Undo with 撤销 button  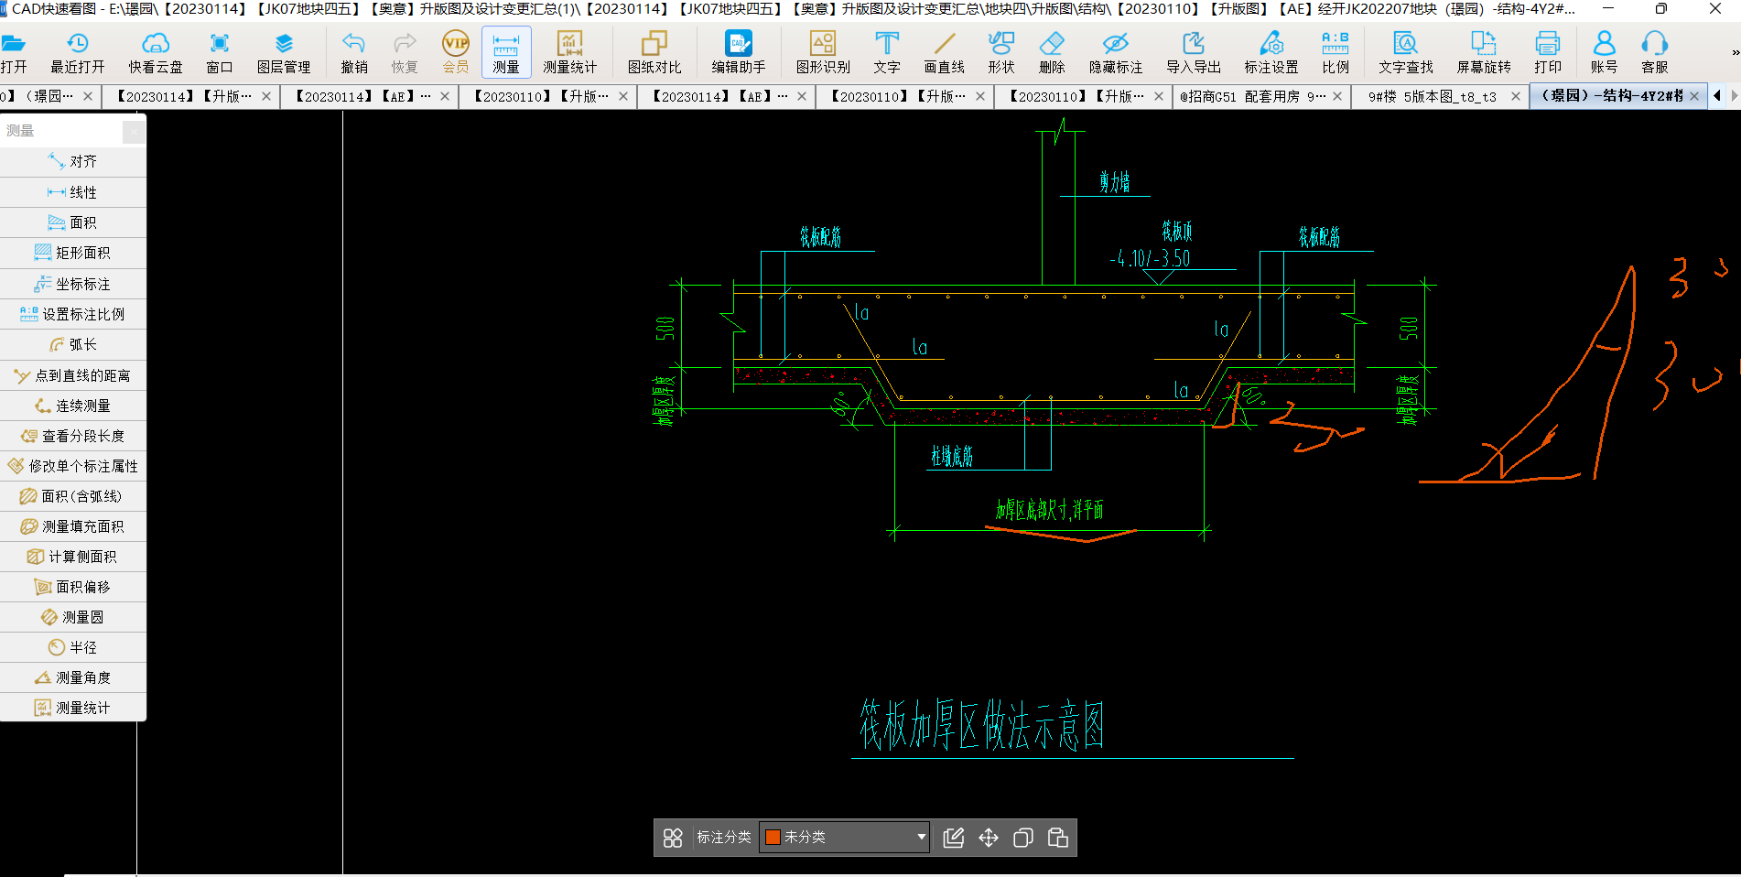(x=354, y=53)
